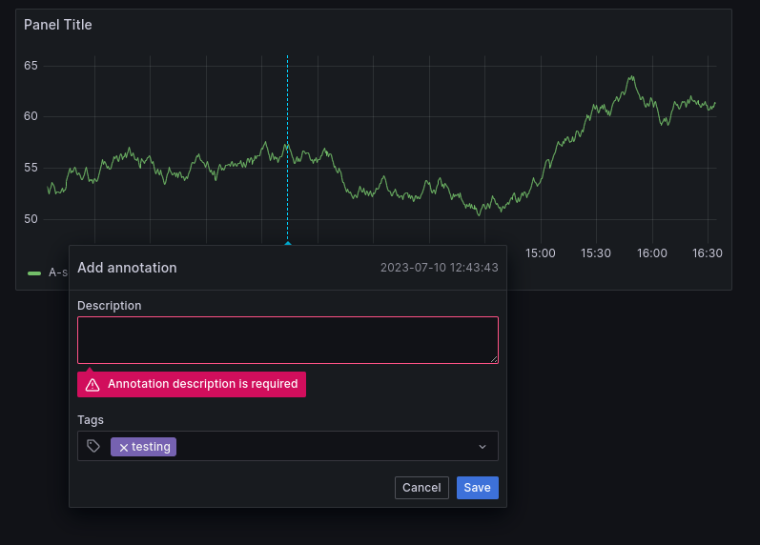Select the A-series legend label
This screenshot has width=760, height=545.
pos(57,272)
